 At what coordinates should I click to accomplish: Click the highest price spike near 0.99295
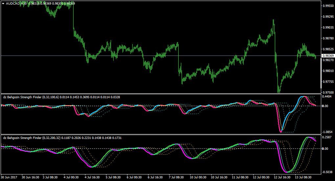click(273, 20)
